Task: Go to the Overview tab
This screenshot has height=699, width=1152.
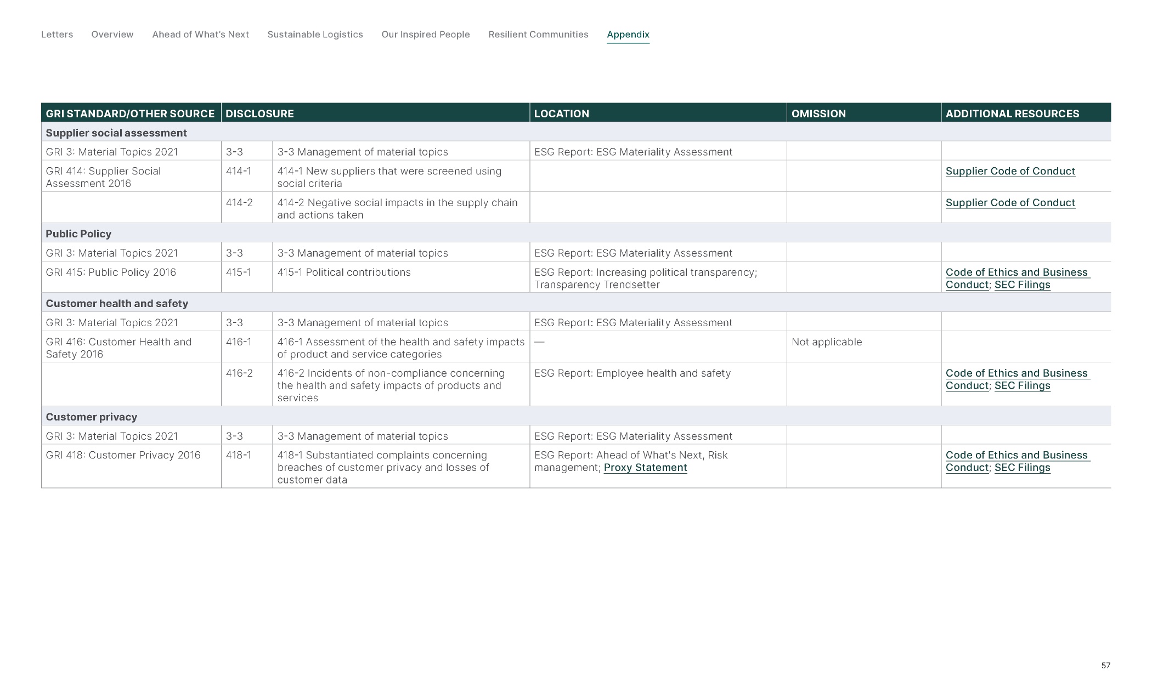Action: point(112,35)
